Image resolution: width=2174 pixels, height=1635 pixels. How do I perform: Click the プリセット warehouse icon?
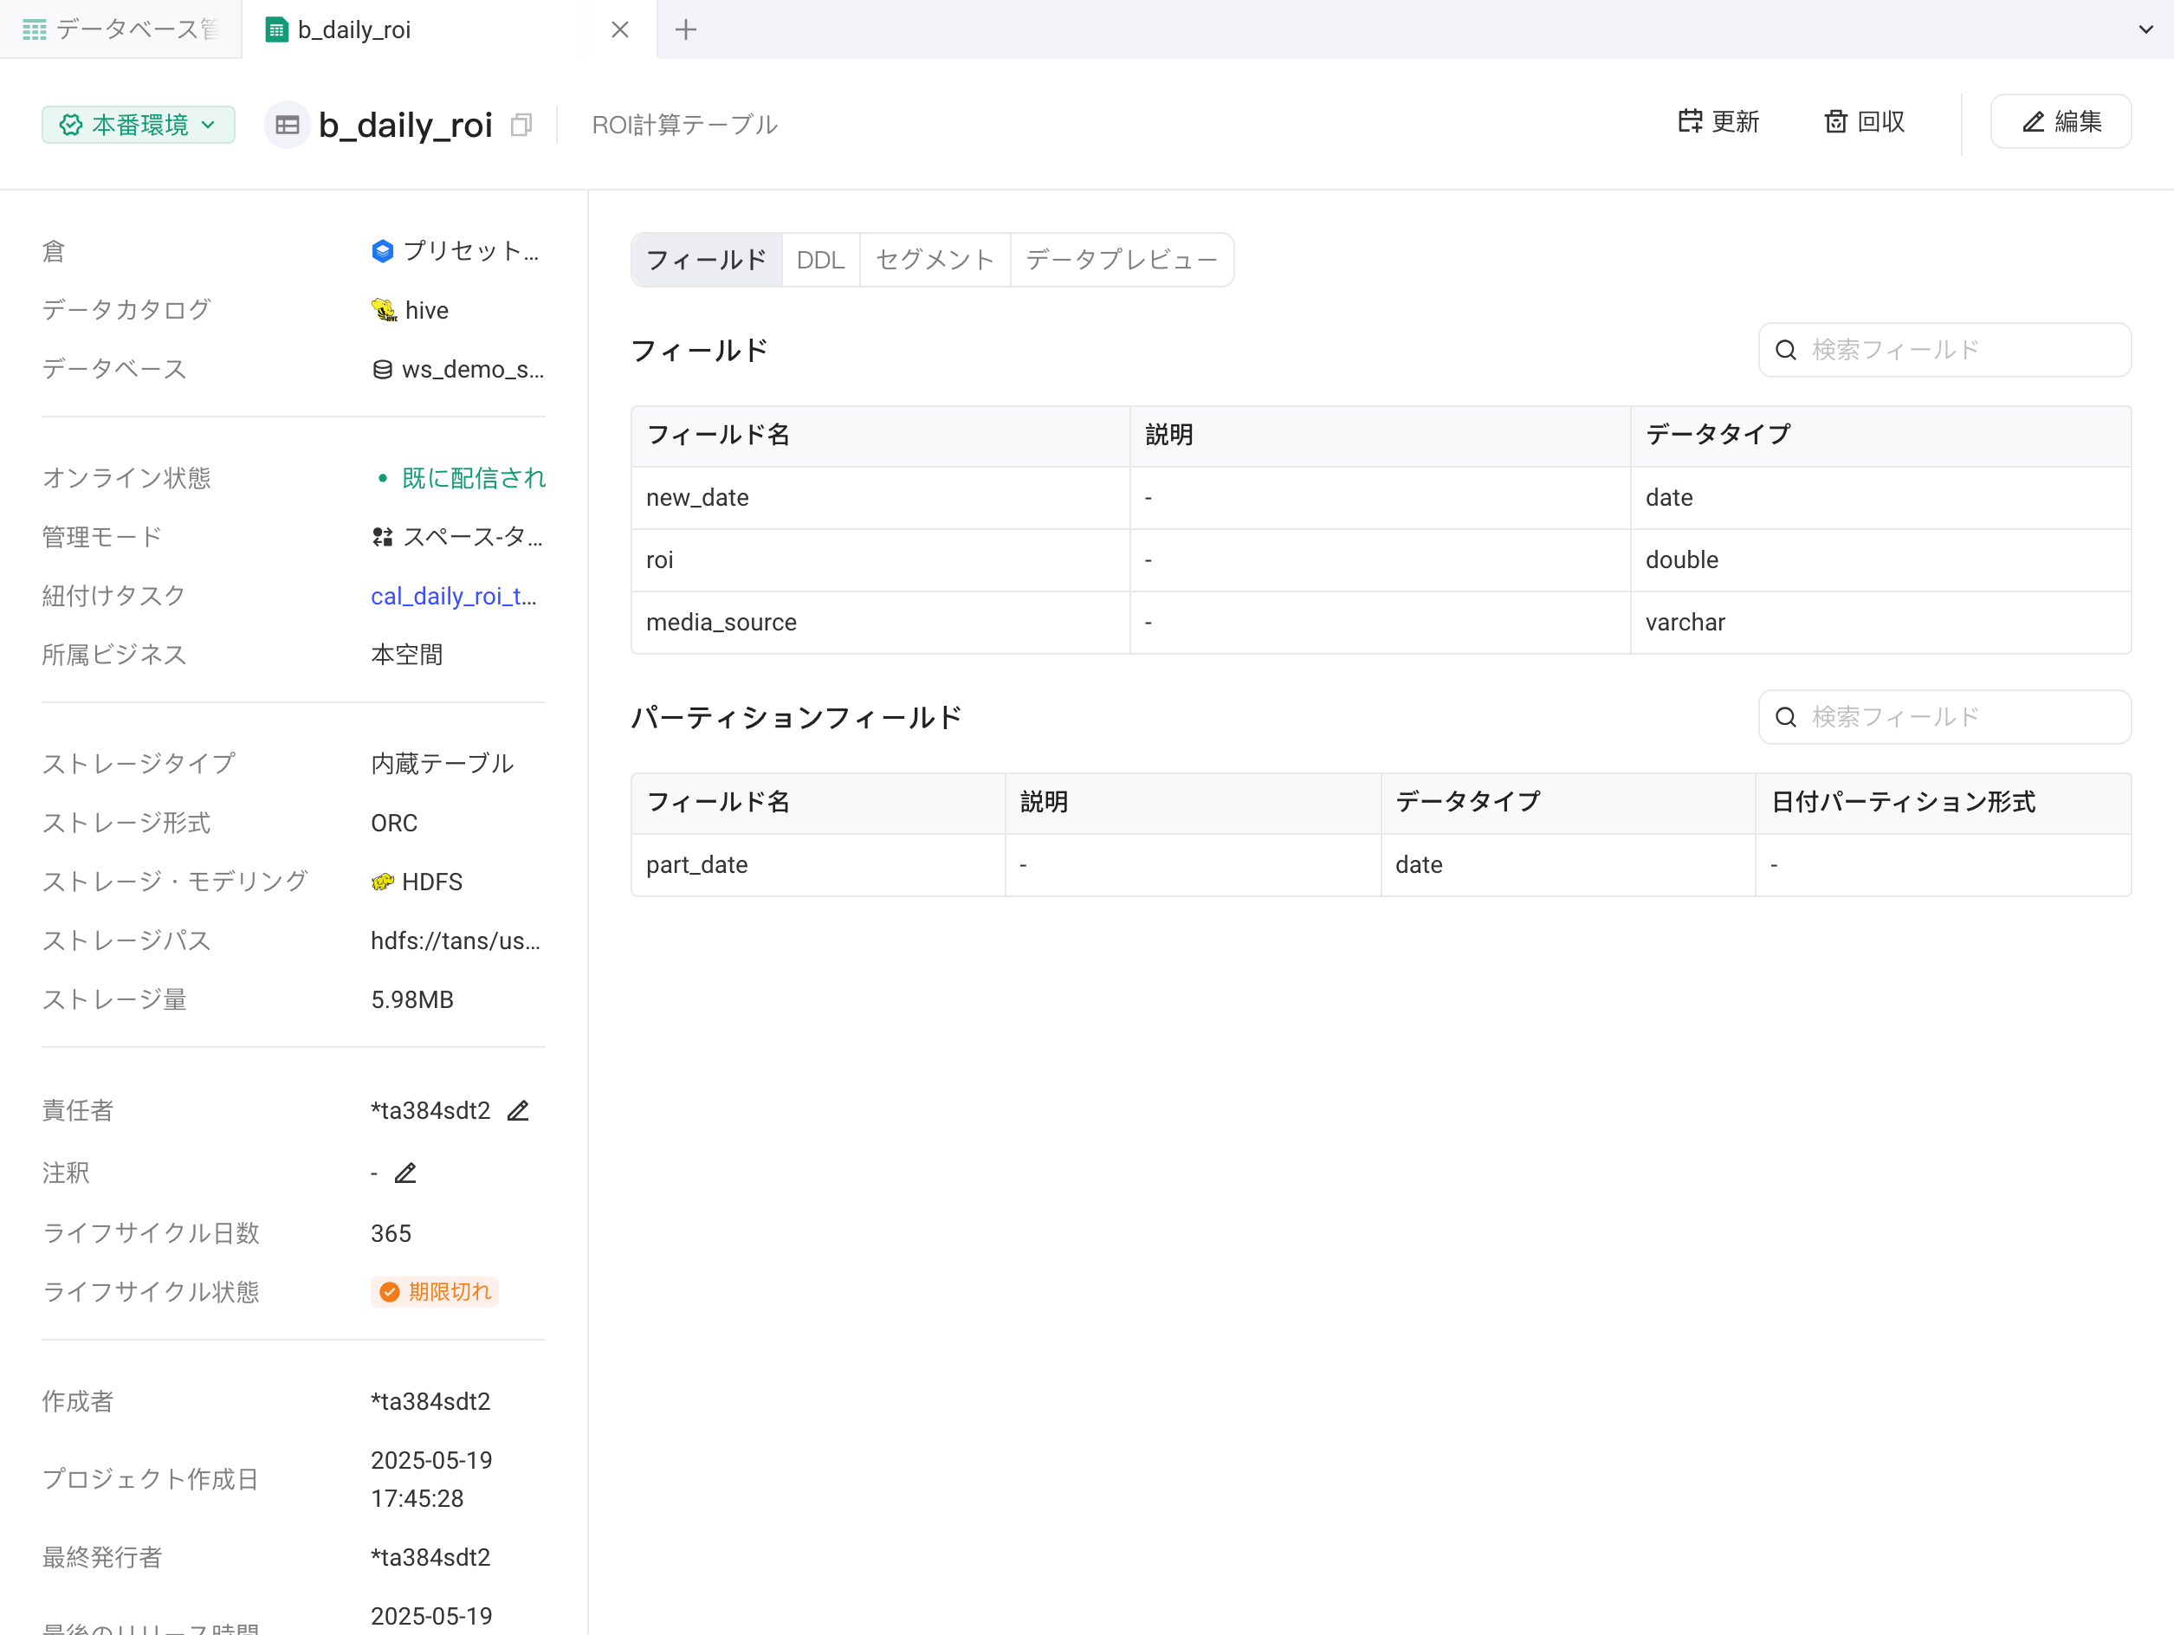point(382,251)
